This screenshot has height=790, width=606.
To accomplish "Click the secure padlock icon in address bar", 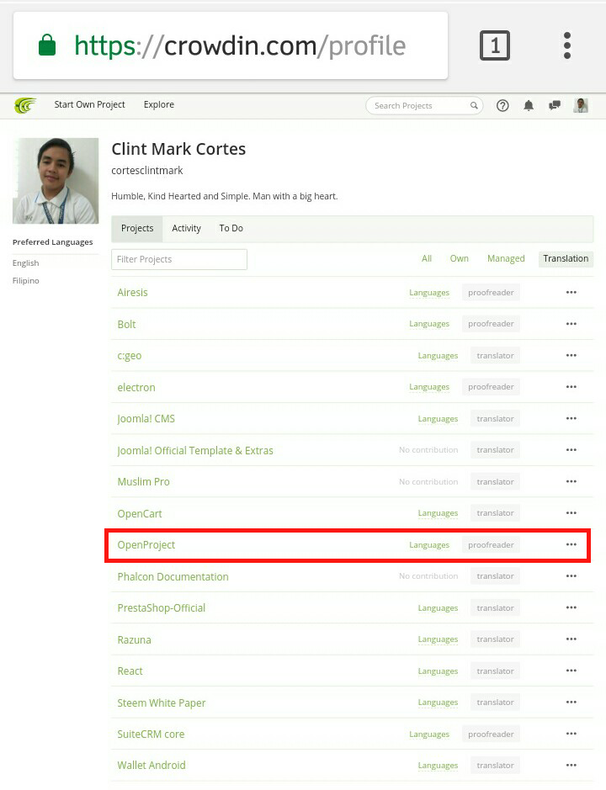I will (x=47, y=45).
